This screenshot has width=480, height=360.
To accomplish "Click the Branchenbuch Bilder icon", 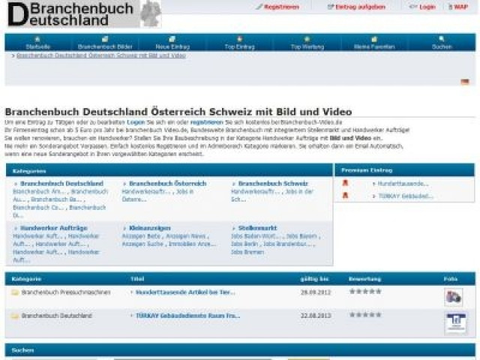I will click(x=105, y=39).
